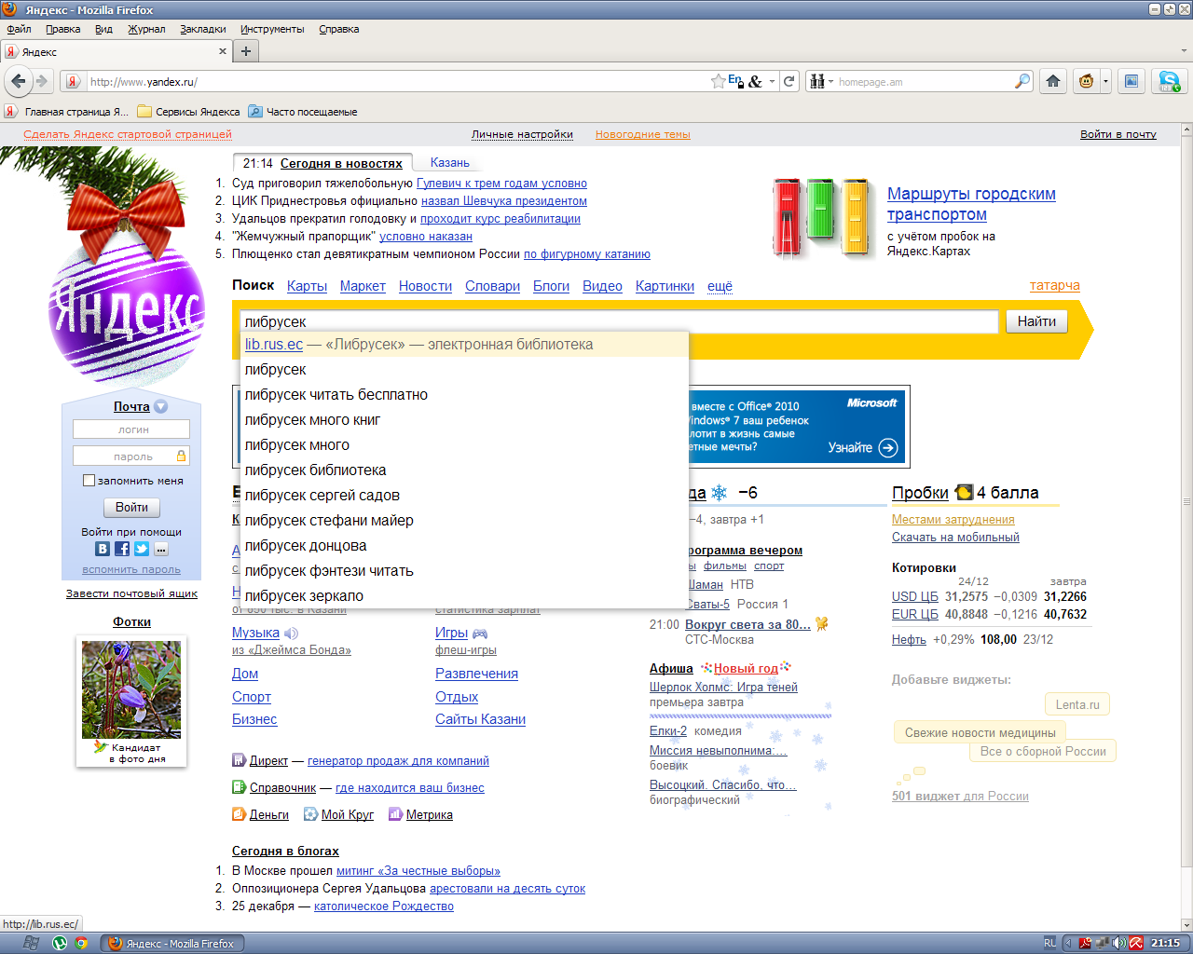The width and height of the screenshot is (1193, 954).
Task: Open the browser home page icon
Action: click(1053, 81)
